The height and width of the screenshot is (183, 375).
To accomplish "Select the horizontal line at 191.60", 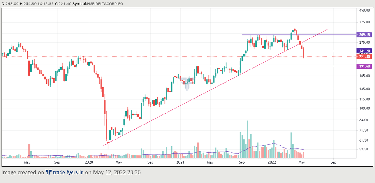I will tap(273, 66).
